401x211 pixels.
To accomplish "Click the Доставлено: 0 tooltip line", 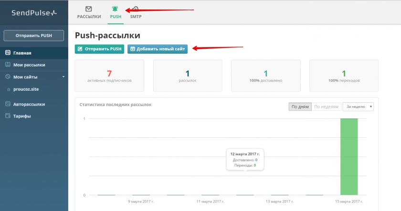I will pos(245,160).
